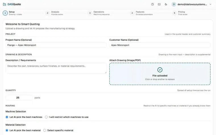Image resolution: width=216 pixels, height=135 pixels.
Task: Click the Attach Drawing (Image/PDF) label
Action: pos(125,60)
